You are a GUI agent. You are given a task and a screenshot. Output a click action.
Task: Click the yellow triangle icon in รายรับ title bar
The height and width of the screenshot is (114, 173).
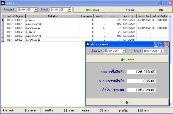coord(3,3)
